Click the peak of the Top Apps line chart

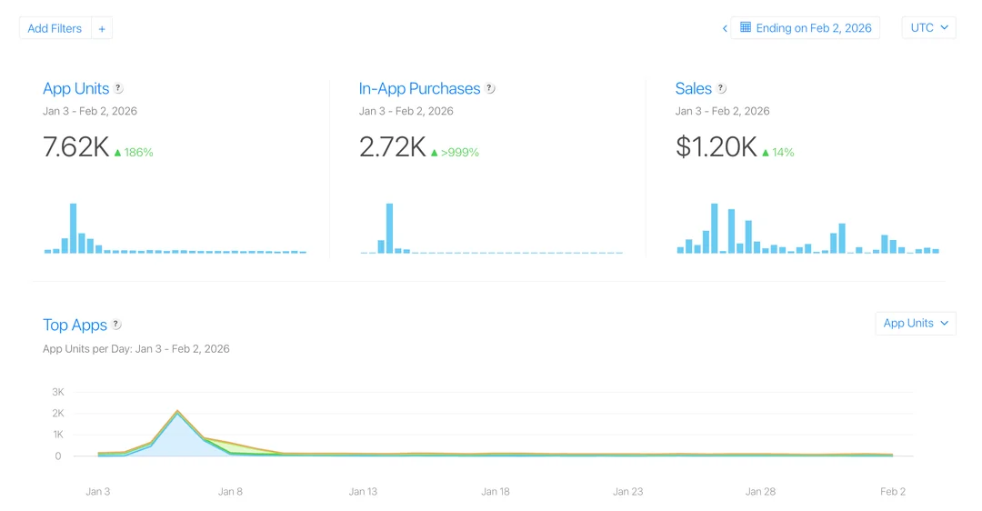pyautogui.click(x=178, y=412)
